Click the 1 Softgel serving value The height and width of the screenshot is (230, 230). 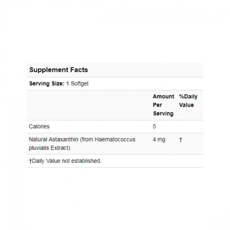(x=77, y=84)
